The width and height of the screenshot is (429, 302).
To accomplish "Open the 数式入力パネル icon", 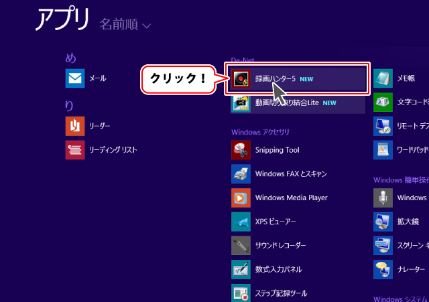I will [241, 269].
